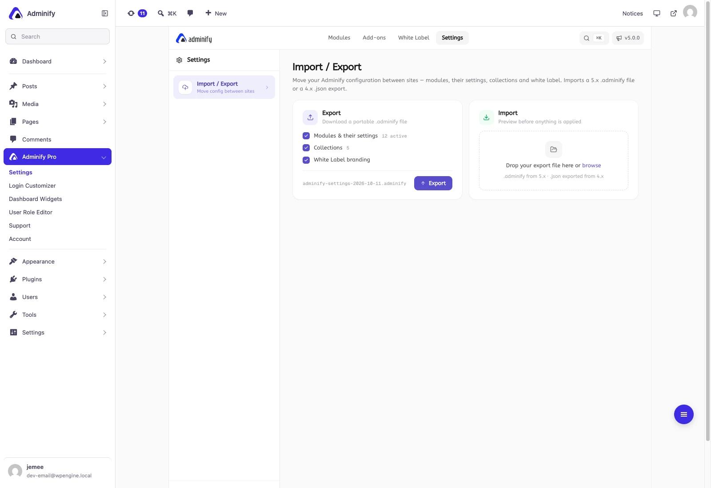Expand the Pages menu chevron
The image size is (711, 488).
point(104,122)
